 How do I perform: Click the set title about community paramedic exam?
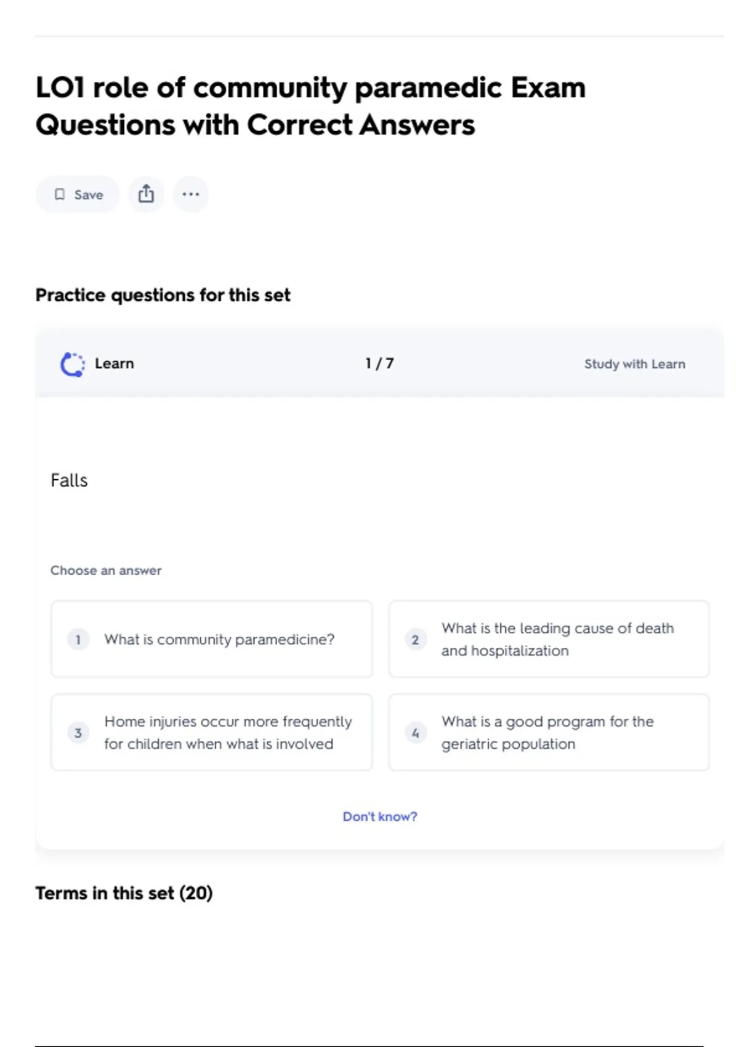[x=310, y=106]
